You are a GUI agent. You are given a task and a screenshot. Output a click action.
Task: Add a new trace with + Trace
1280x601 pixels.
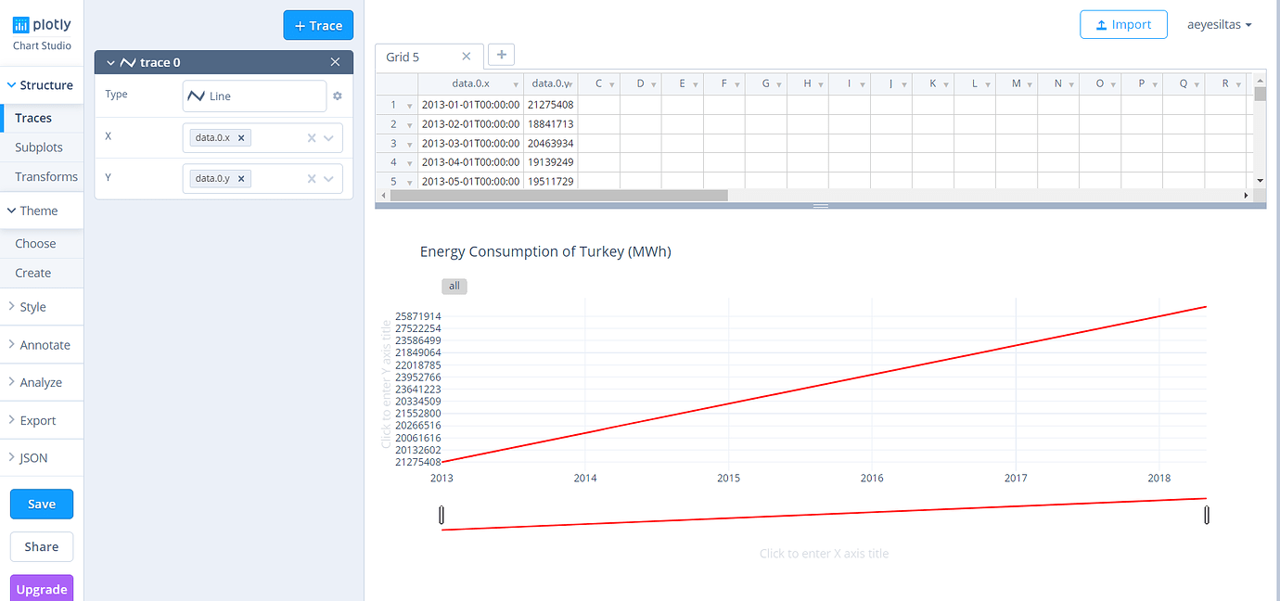[x=318, y=25]
